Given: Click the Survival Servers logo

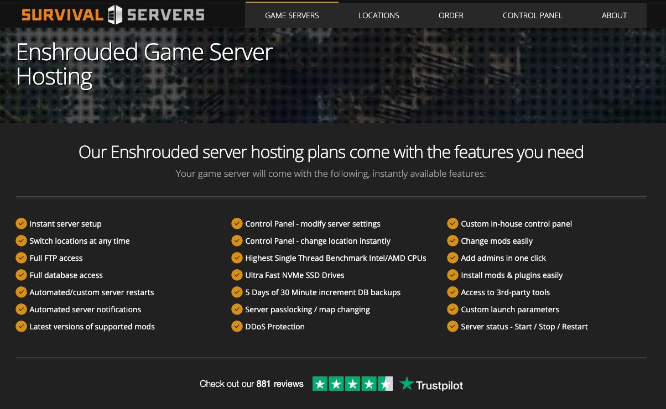Looking at the screenshot, I should [x=113, y=14].
